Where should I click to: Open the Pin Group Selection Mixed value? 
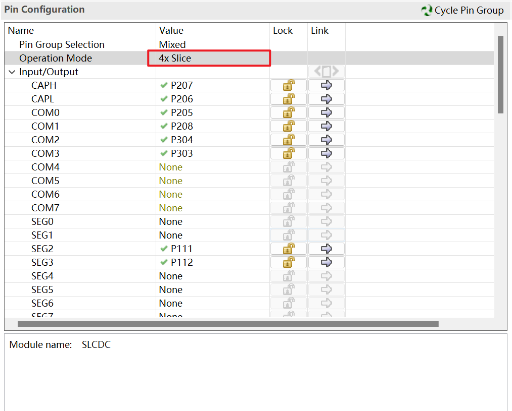(x=172, y=44)
